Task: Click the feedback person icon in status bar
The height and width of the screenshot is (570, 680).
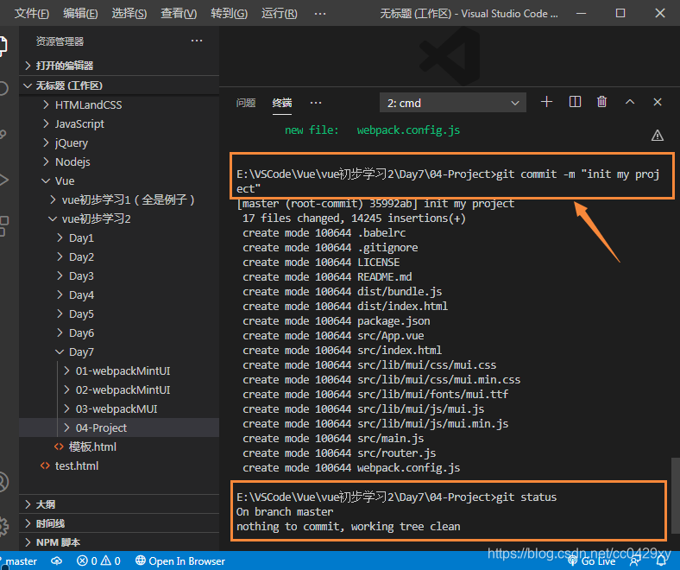Action: click(x=635, y=561)
